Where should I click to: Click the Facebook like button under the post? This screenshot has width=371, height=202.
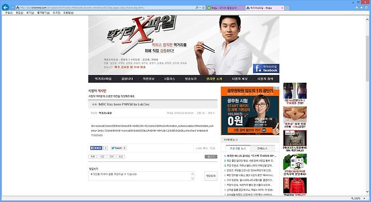pyautogui.click(x=96, y=148)
